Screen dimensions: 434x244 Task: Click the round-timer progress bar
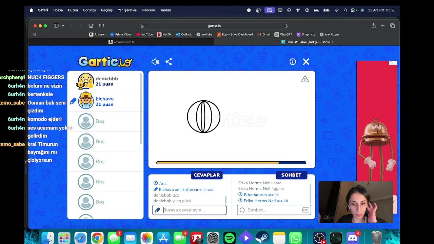(x=231, y=163)
